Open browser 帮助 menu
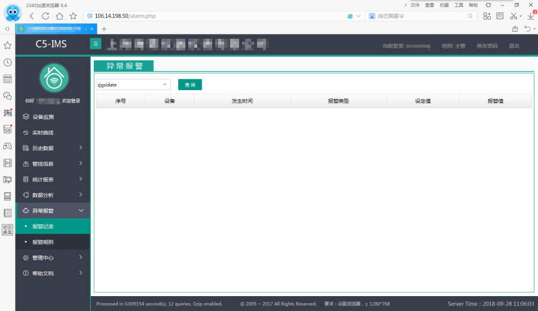This screenshot has width=538, height=311. pos(473,5)
